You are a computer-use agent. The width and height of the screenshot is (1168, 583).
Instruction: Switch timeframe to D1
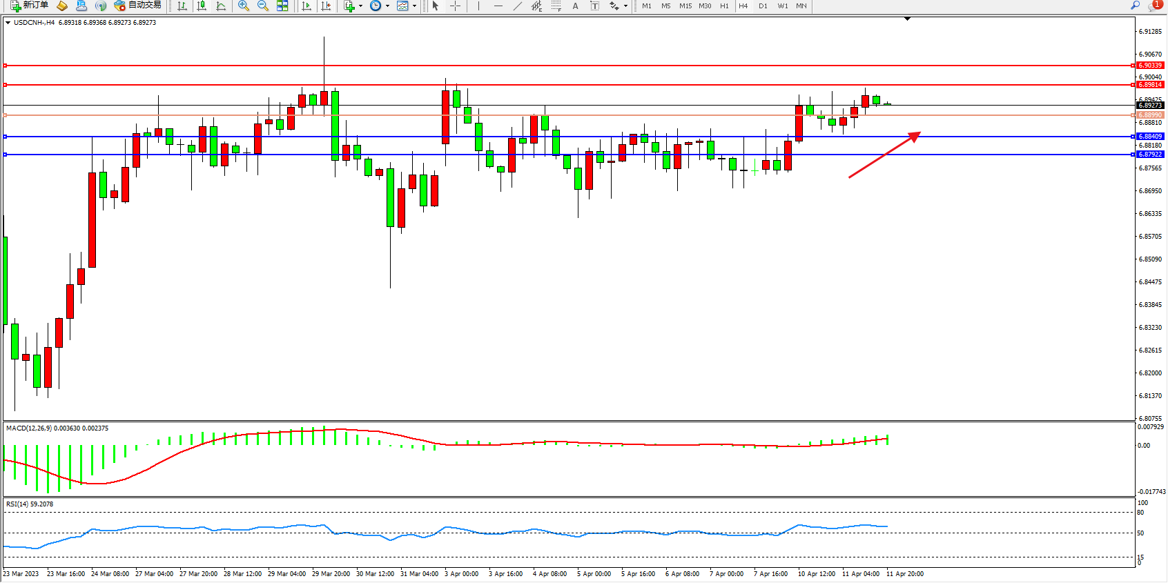[763, 6]
